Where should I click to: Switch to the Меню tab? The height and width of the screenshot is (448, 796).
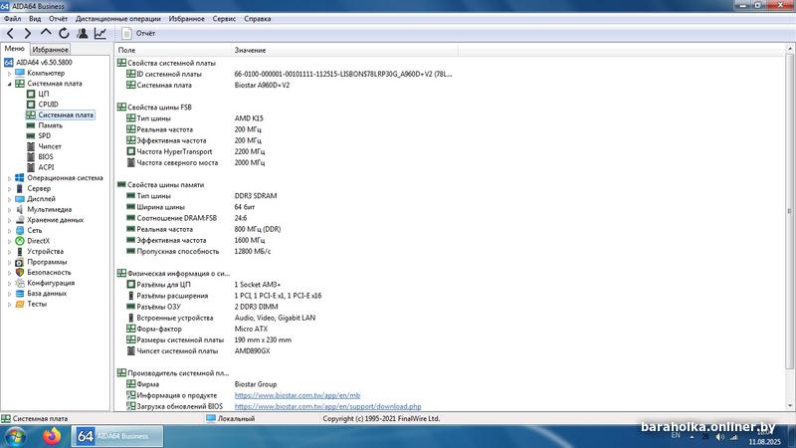pyautogui.click(x=14, y=49)
